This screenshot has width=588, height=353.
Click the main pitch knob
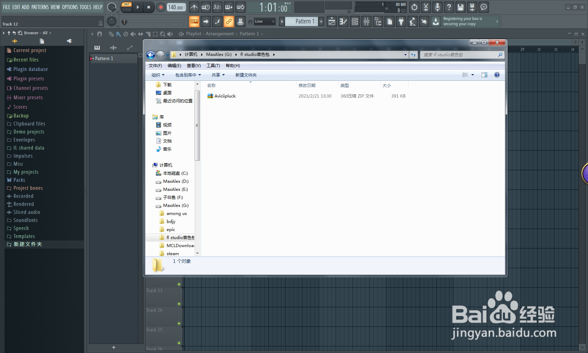111,21
